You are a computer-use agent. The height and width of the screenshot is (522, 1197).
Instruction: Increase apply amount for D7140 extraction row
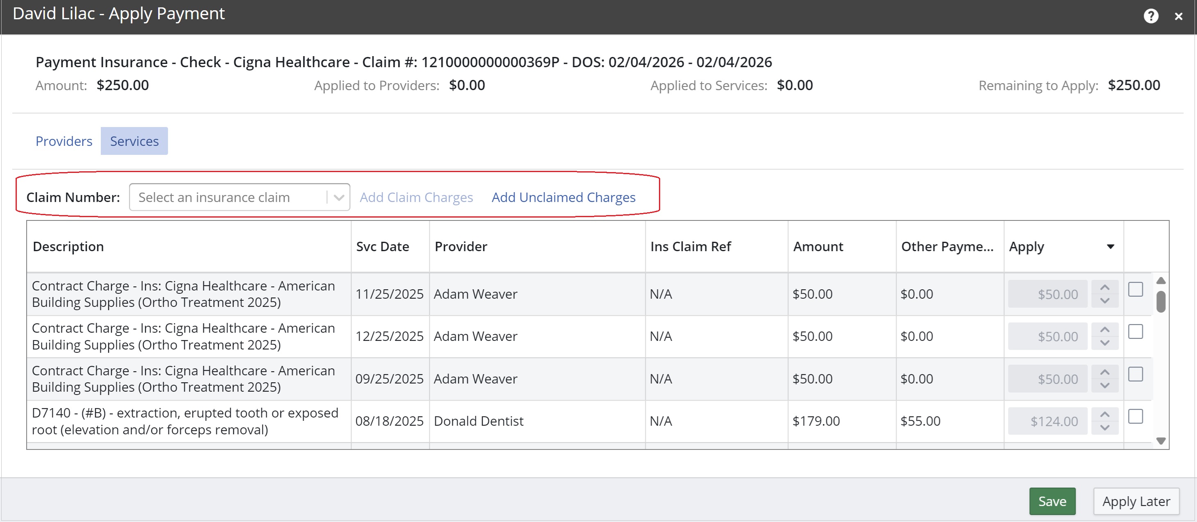[x=1104, y=414]
